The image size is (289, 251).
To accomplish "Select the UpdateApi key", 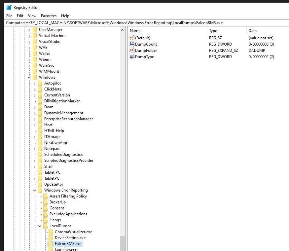I will (x=54, y=184).
